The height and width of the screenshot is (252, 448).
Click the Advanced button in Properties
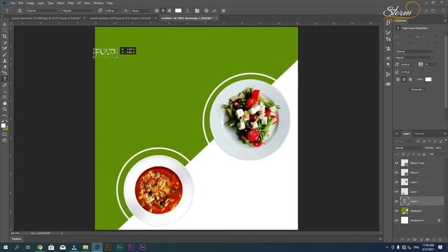point(417,90)
